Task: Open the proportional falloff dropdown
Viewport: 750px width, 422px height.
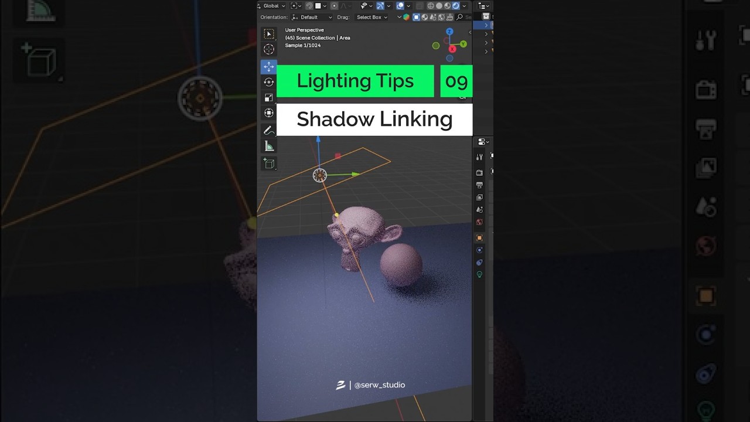Action: [344, 6]
